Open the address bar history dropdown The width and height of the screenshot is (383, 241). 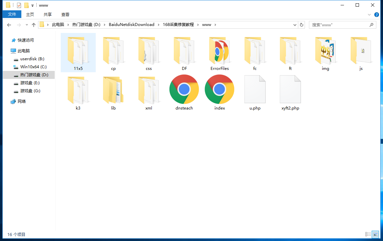point(295,25)
